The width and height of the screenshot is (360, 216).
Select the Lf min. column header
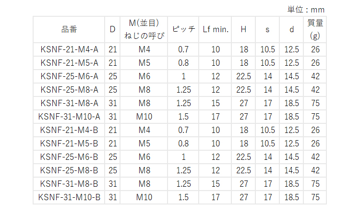click(x=216, y=29)
